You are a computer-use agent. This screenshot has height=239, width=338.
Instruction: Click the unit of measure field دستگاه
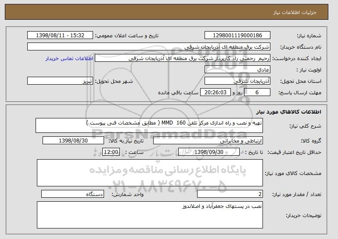(72, 194)
